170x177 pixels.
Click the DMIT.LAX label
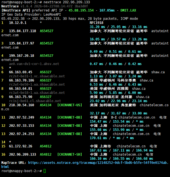(128, 10)
